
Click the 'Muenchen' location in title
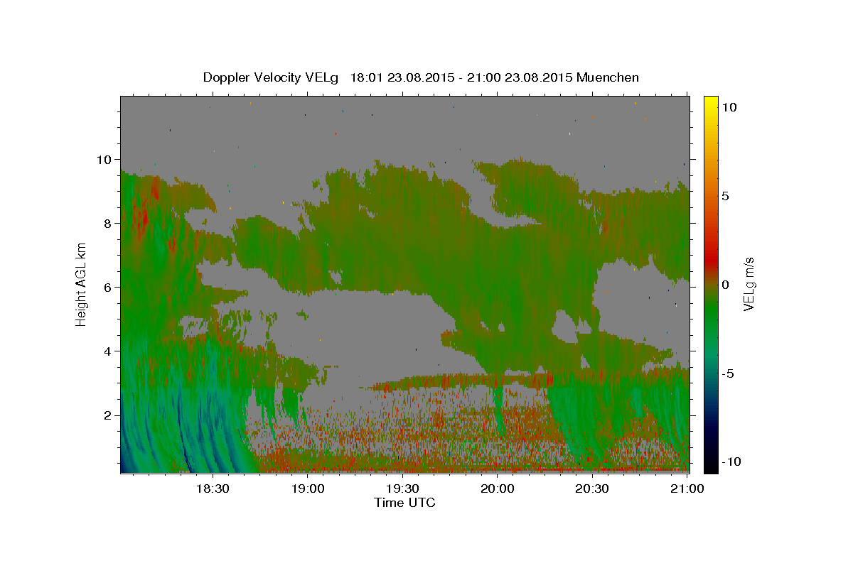click(608, 77)
